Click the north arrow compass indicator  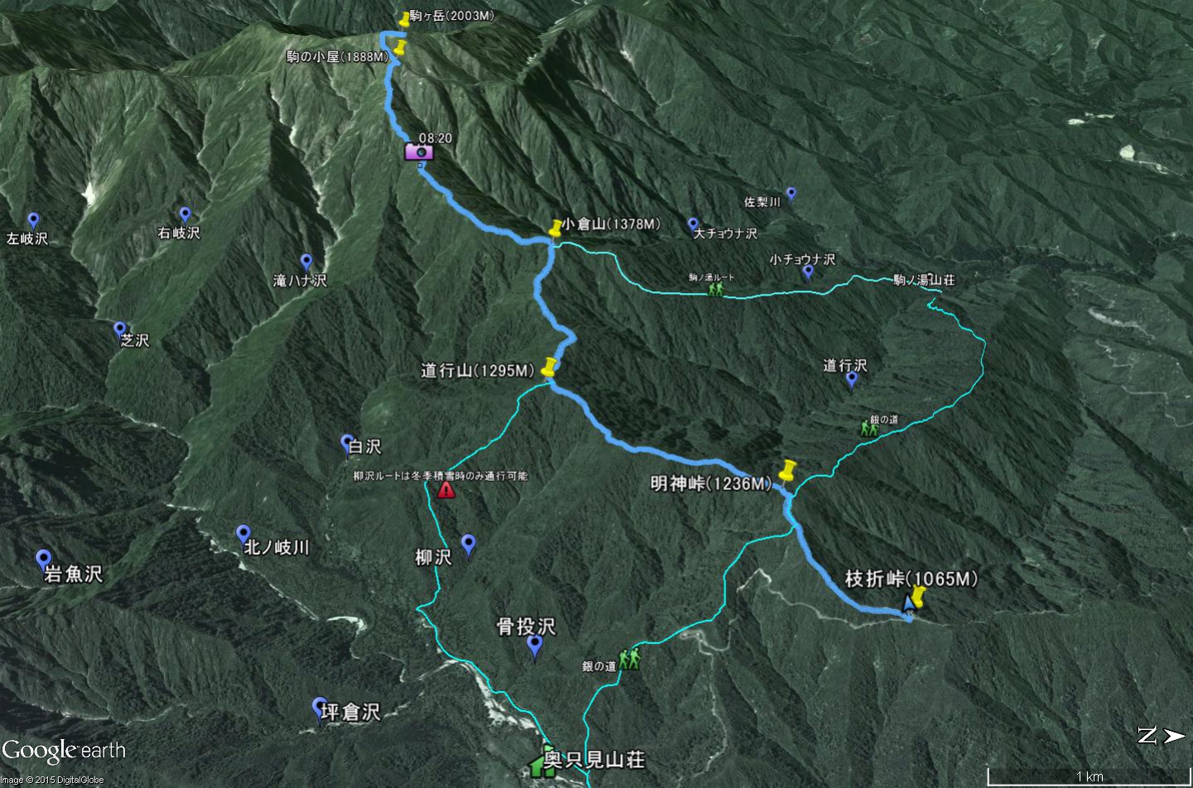point(1160,735)
